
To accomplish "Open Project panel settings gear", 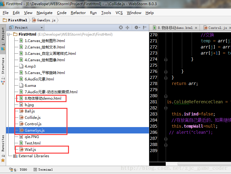I will (137, 27).
